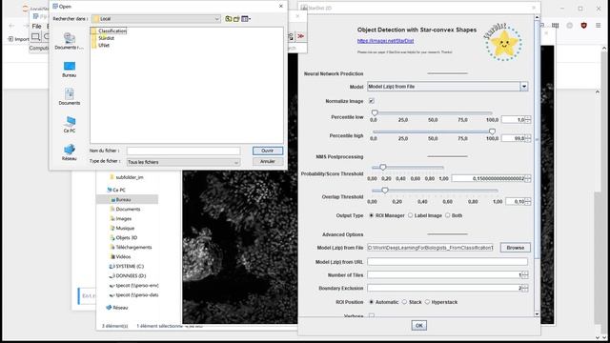Go up one folder level in Open dialog
This screenshot has height=343, width=610.
click(x=229, y=19)
